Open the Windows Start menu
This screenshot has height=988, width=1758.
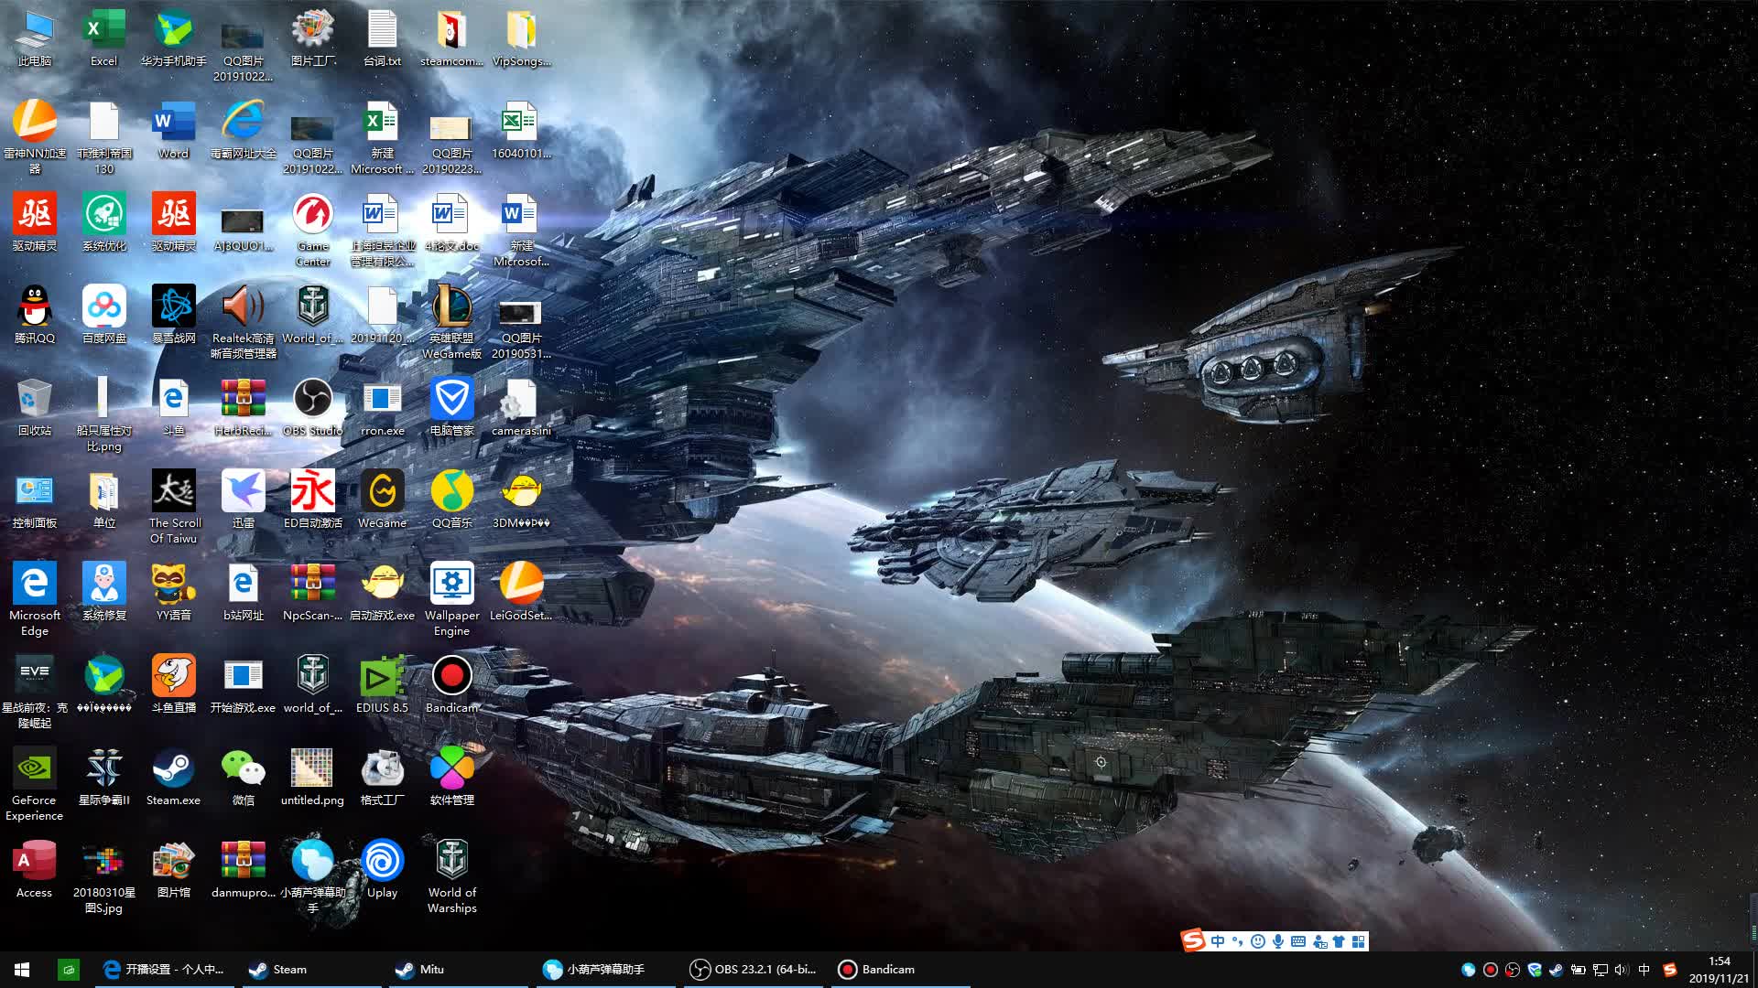pyautogui.click(x=22, y=970)
